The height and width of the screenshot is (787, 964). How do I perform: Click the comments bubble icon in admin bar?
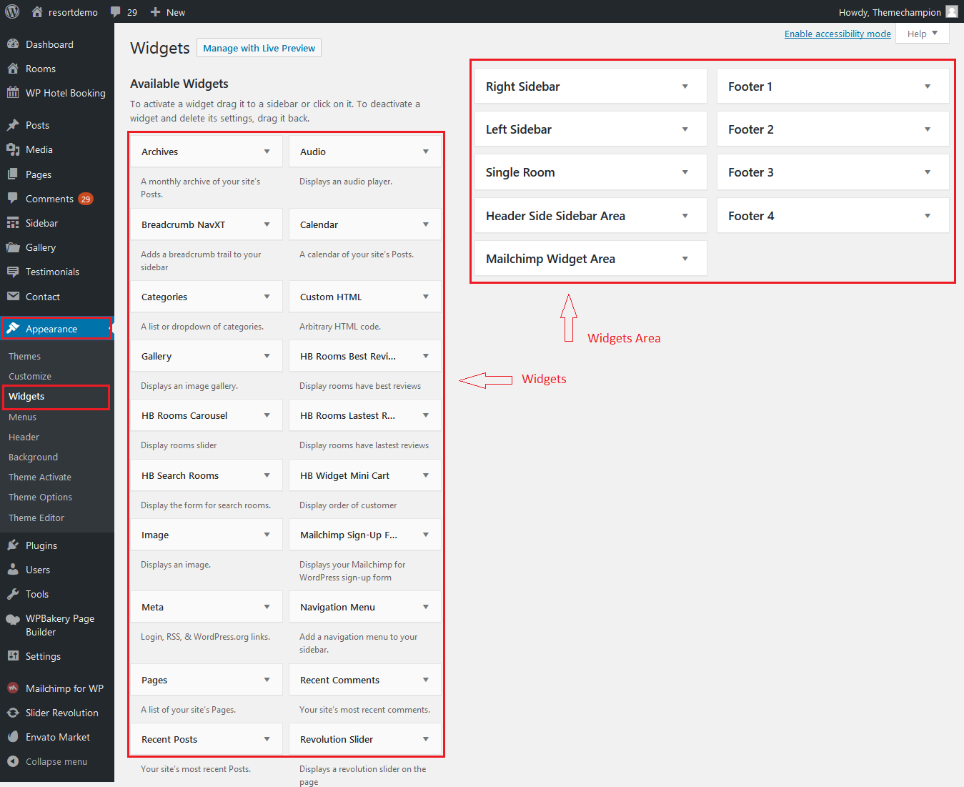[116, 12]
